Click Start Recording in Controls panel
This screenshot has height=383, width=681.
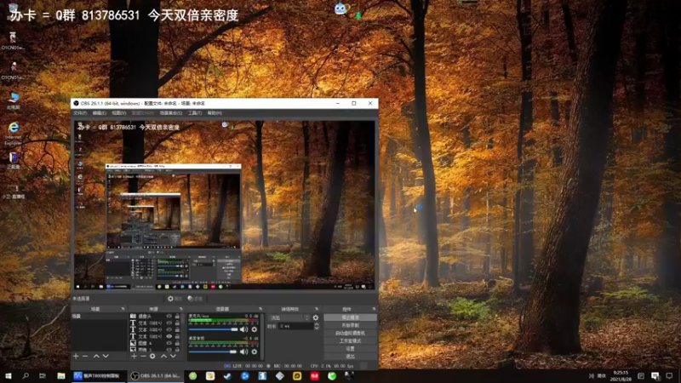pos(350,325)
